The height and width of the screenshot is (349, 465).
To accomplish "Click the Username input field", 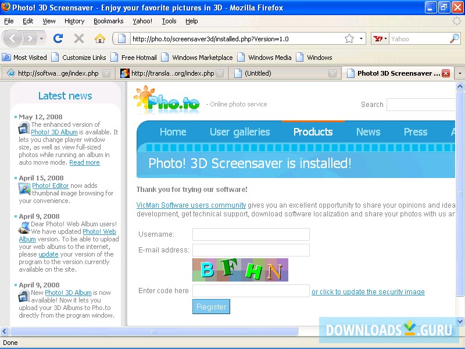I will pyautogui.click(x=251, y=234).
